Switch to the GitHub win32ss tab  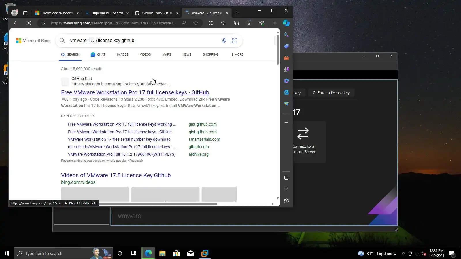tap(157, 13)
